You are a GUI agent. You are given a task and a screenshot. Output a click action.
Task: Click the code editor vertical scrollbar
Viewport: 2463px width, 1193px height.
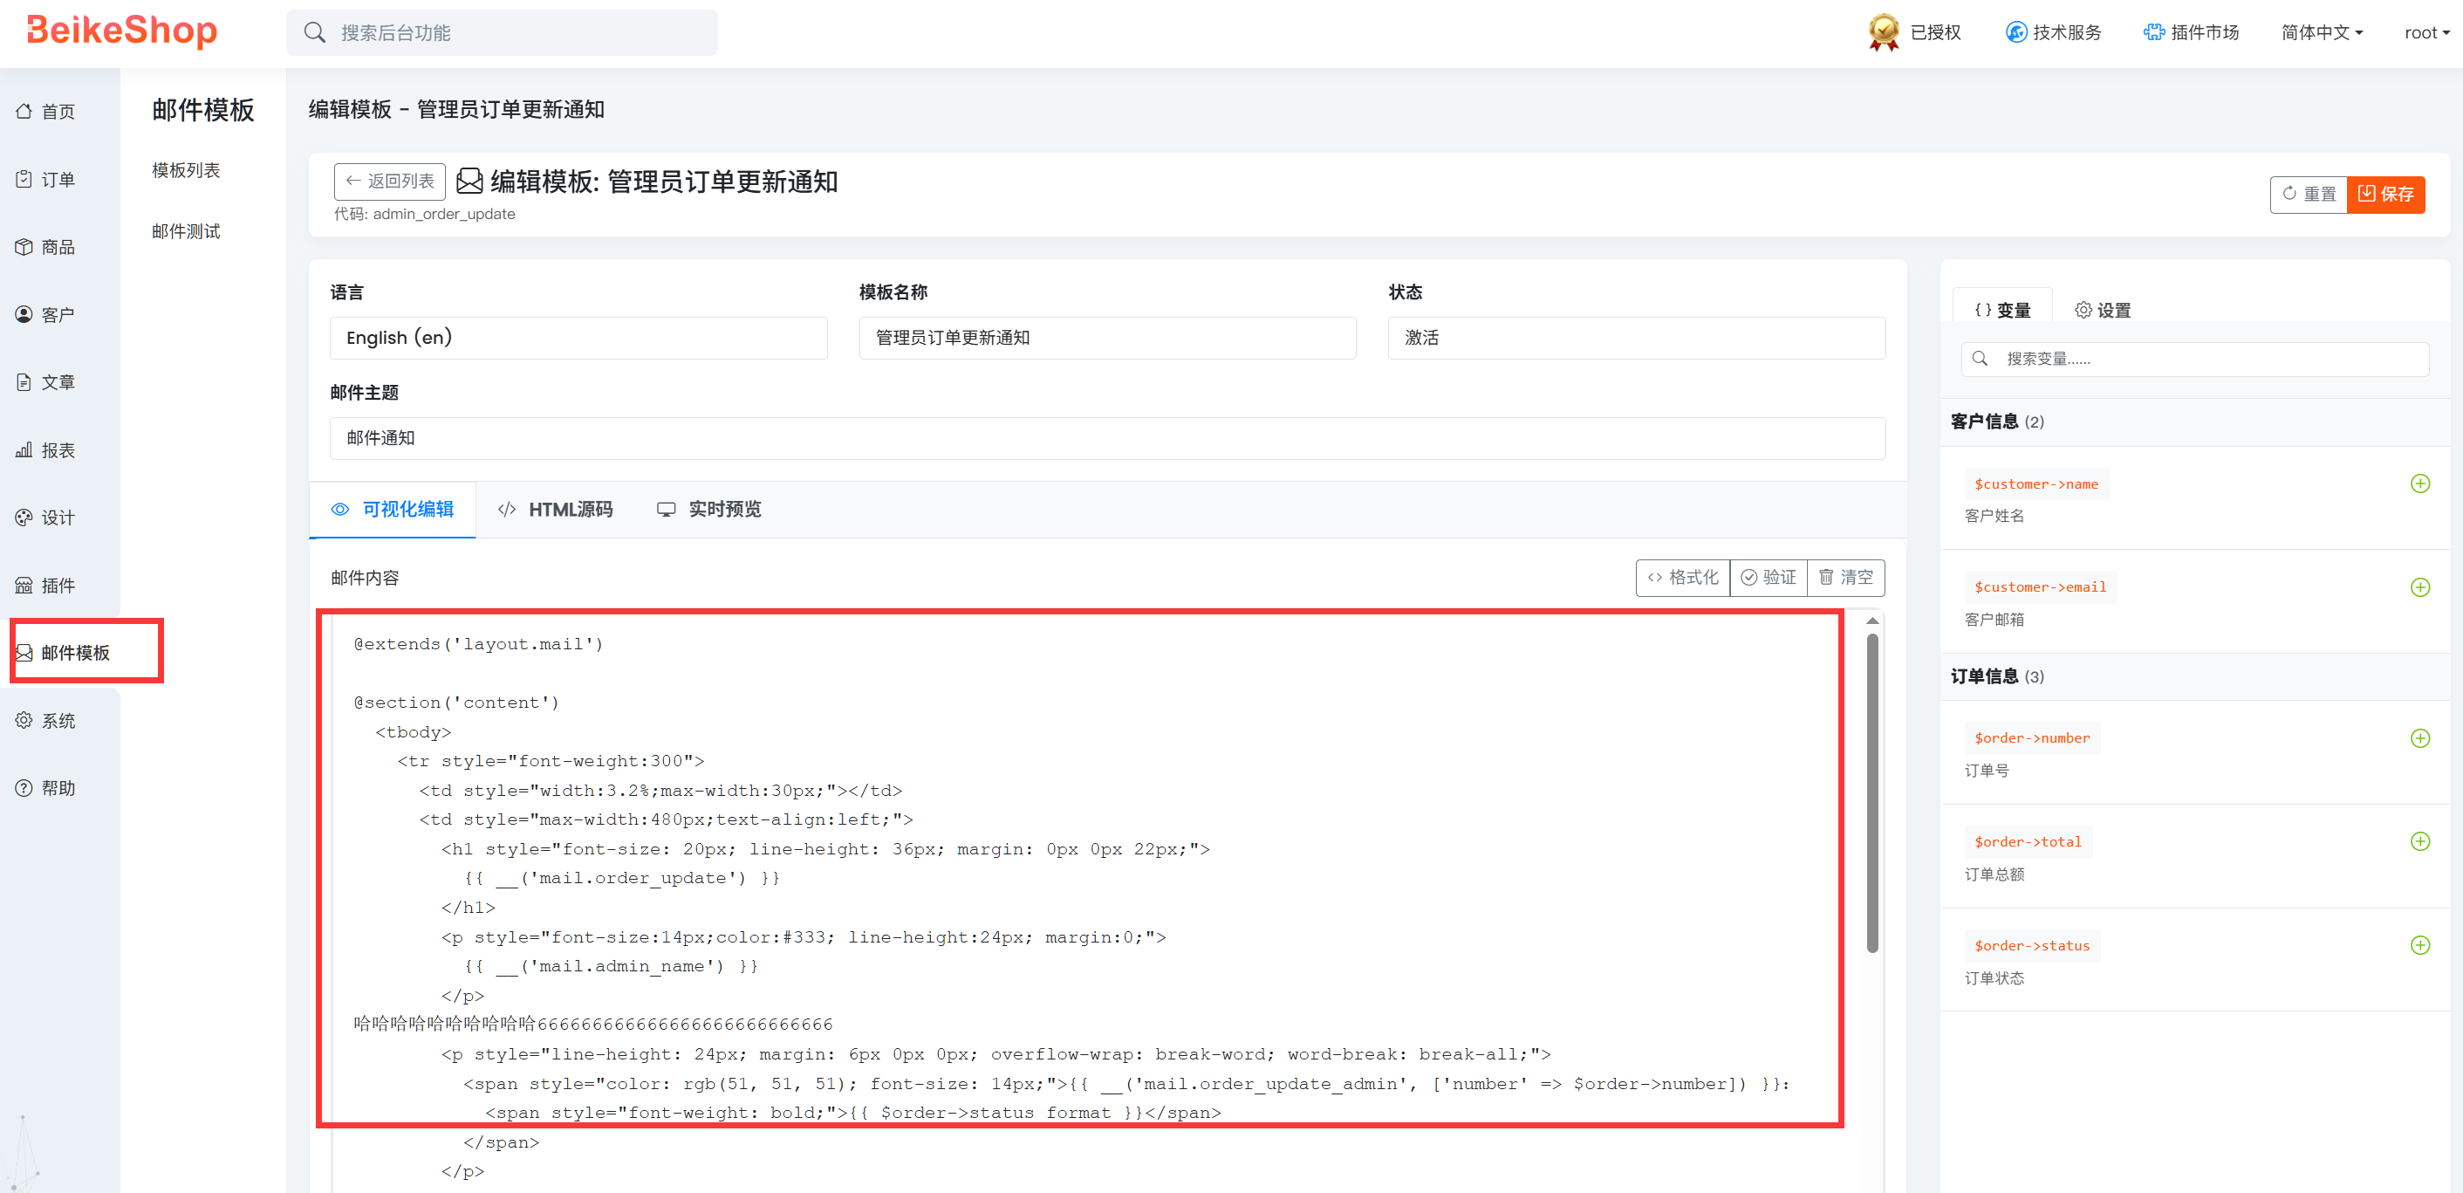click(x=1871, y=794)
